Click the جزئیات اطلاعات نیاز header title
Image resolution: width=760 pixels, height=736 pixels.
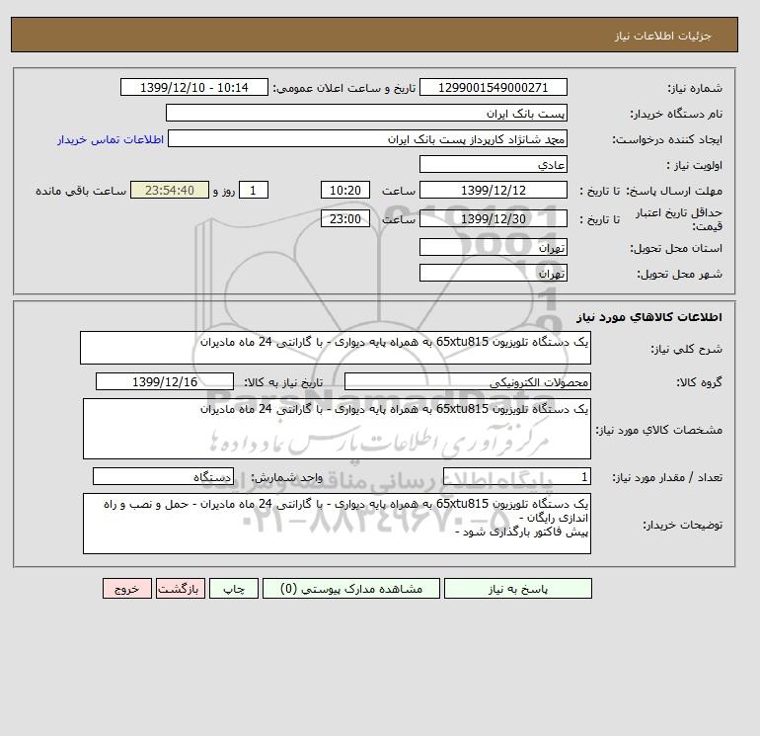tap(662, 36)
